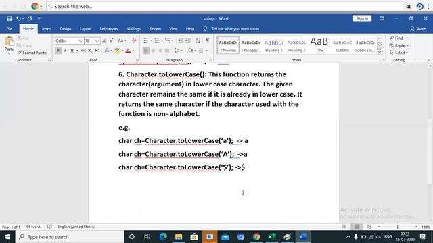Open the Ribbon Display Options icon
Image resolution: width=433 pixels, height=243 pixels.
coord(382,18)
